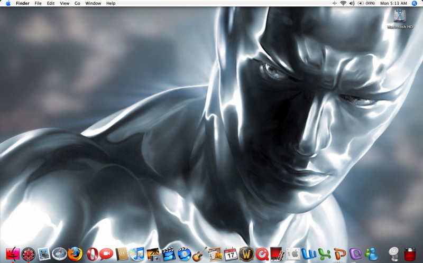The width and height of the screenshot is (423, 263).
Task: Launch Safari compass icon in the Dock
Action: 59,254
